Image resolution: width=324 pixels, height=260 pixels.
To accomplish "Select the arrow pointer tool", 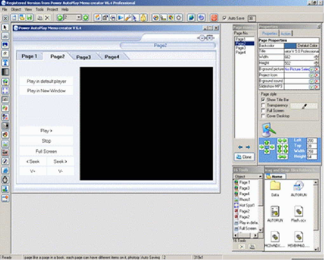I will click(5, 28).
